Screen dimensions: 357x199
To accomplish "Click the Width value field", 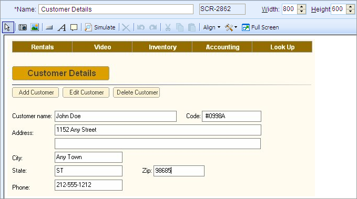I will click(x=290, y=9).
